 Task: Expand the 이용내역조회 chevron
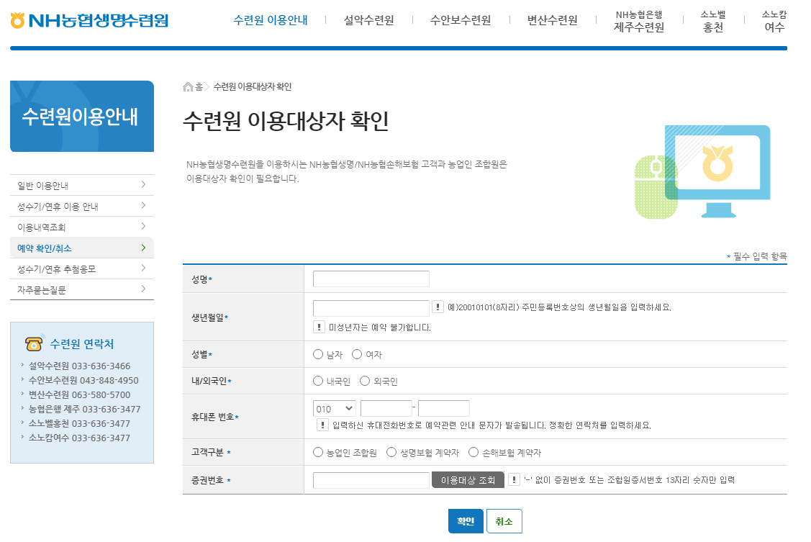(x=143, y=227)
